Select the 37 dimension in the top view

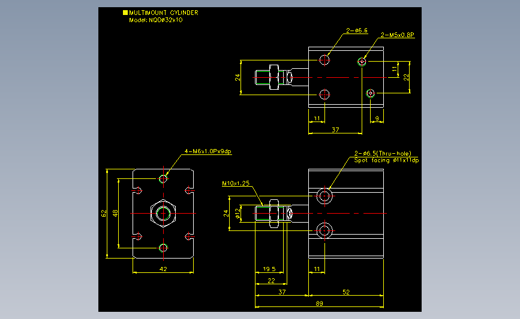point(335,130)
